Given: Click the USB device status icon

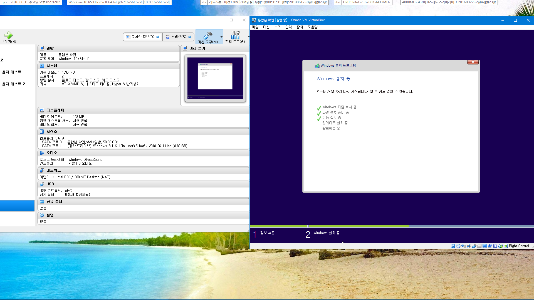Looking at the screenshot, I should (474, 246).
